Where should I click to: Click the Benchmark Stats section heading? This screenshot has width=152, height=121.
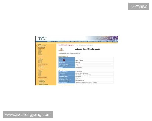[63, 56]
